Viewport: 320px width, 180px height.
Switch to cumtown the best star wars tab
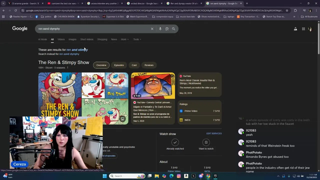65,3
